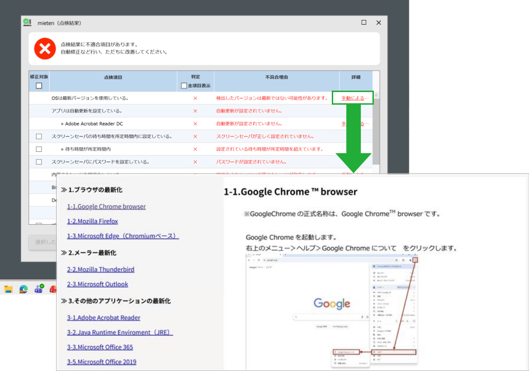Toggle the 修正対象 header checkbox

point(39,86)
